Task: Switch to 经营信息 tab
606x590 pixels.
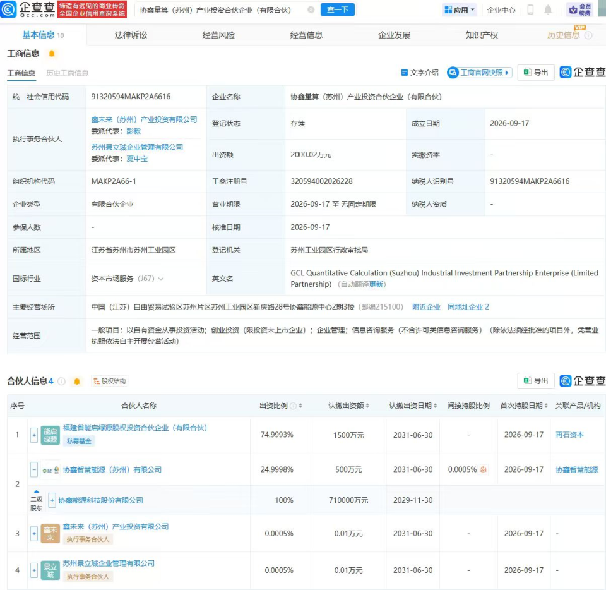Action: click(306, 35)
